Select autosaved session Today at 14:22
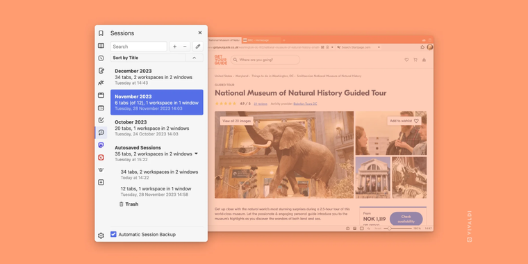 [159, 174]
